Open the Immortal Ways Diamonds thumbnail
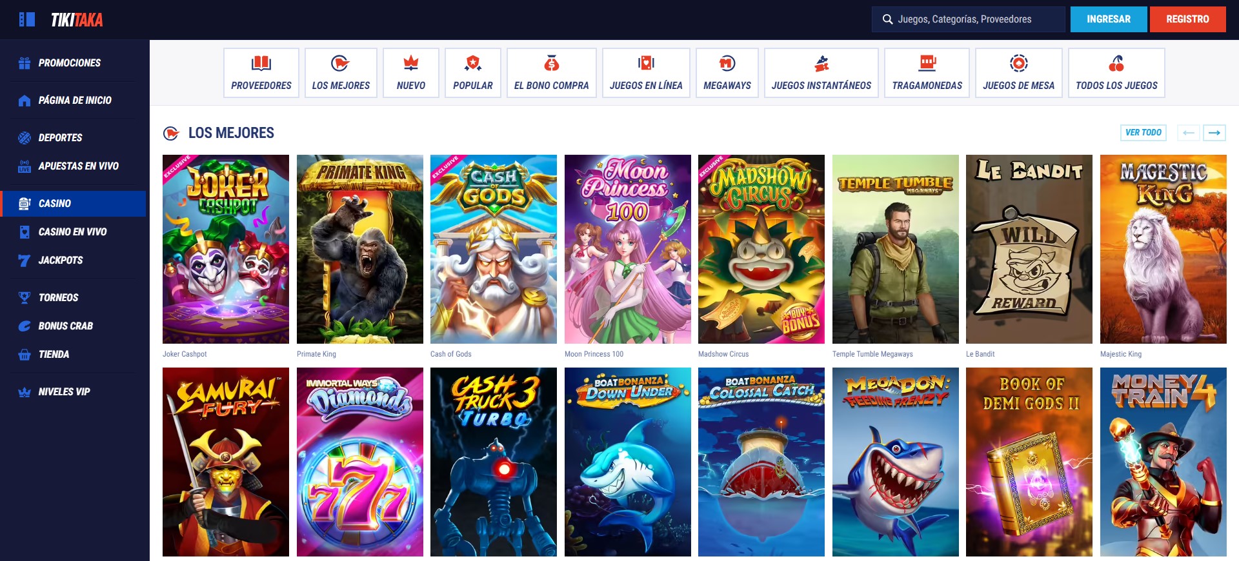The height and width of the screenshot is (561, 1239). (x=360, y=462)
